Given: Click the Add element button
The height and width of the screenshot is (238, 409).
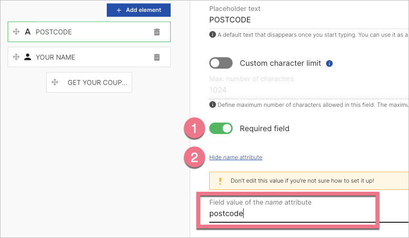Looking at the screenshot, I should (x=139, y=10).
